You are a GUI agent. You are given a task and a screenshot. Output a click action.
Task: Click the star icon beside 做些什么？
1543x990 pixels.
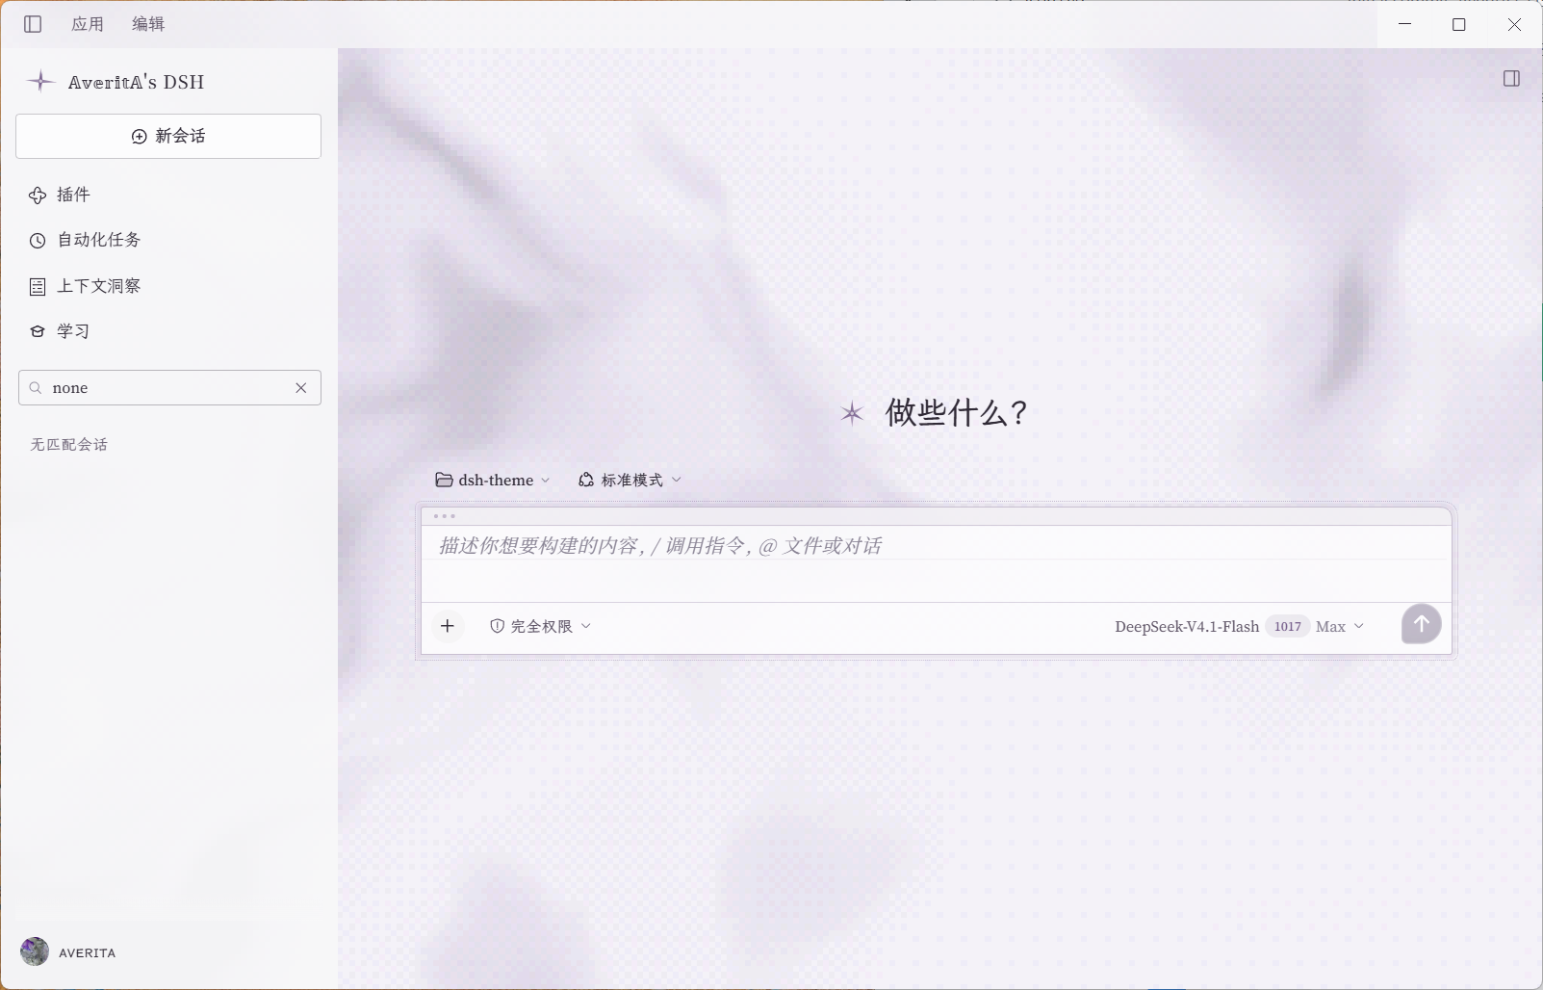pyautogui.click(x=852, y=413)
